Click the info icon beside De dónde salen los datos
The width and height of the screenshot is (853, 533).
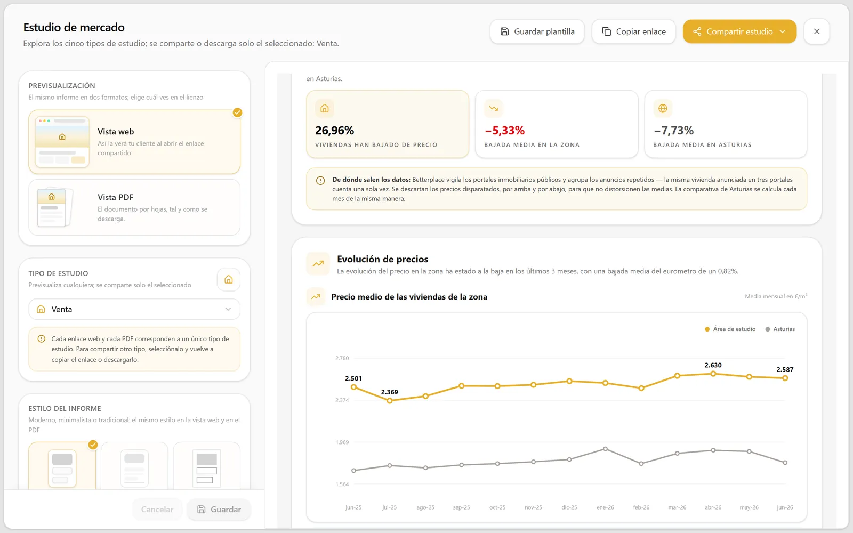pyautogui.click(x=320, y=181)
